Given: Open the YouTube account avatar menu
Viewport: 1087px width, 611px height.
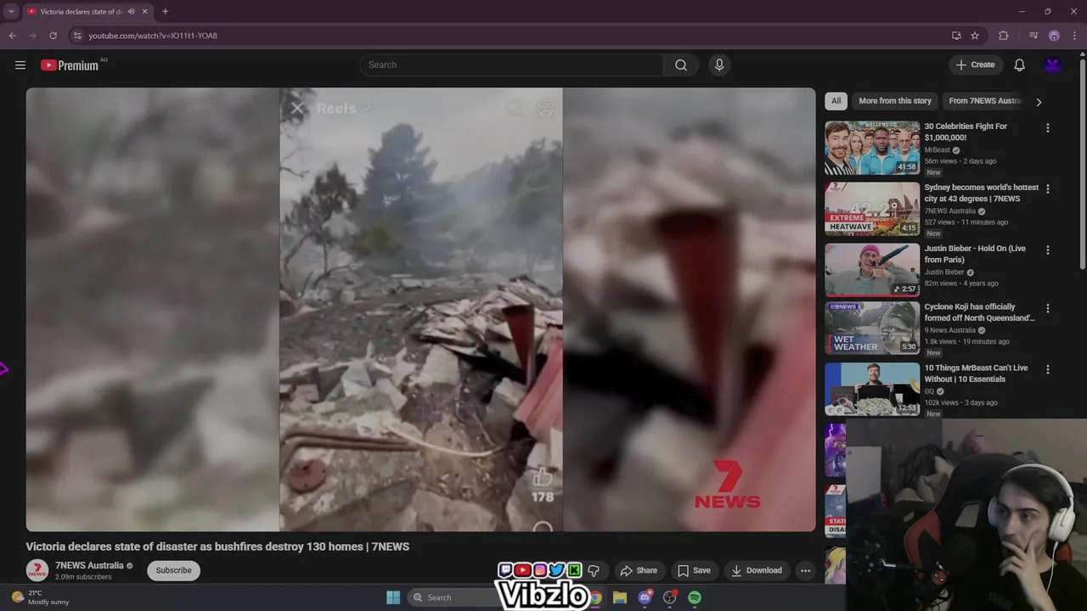Looking at the screenshot, I should click(1053, 65).
